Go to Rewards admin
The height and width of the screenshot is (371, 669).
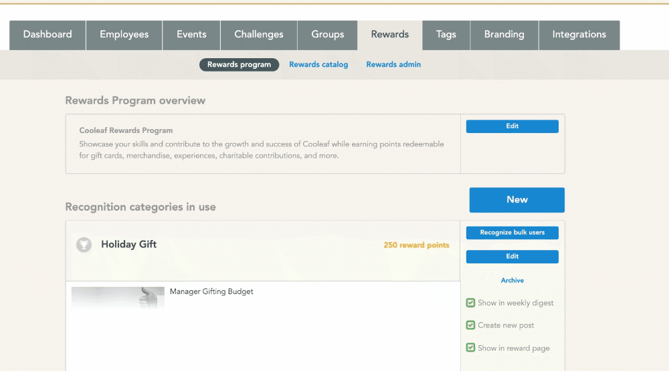[x=393, y=64]
